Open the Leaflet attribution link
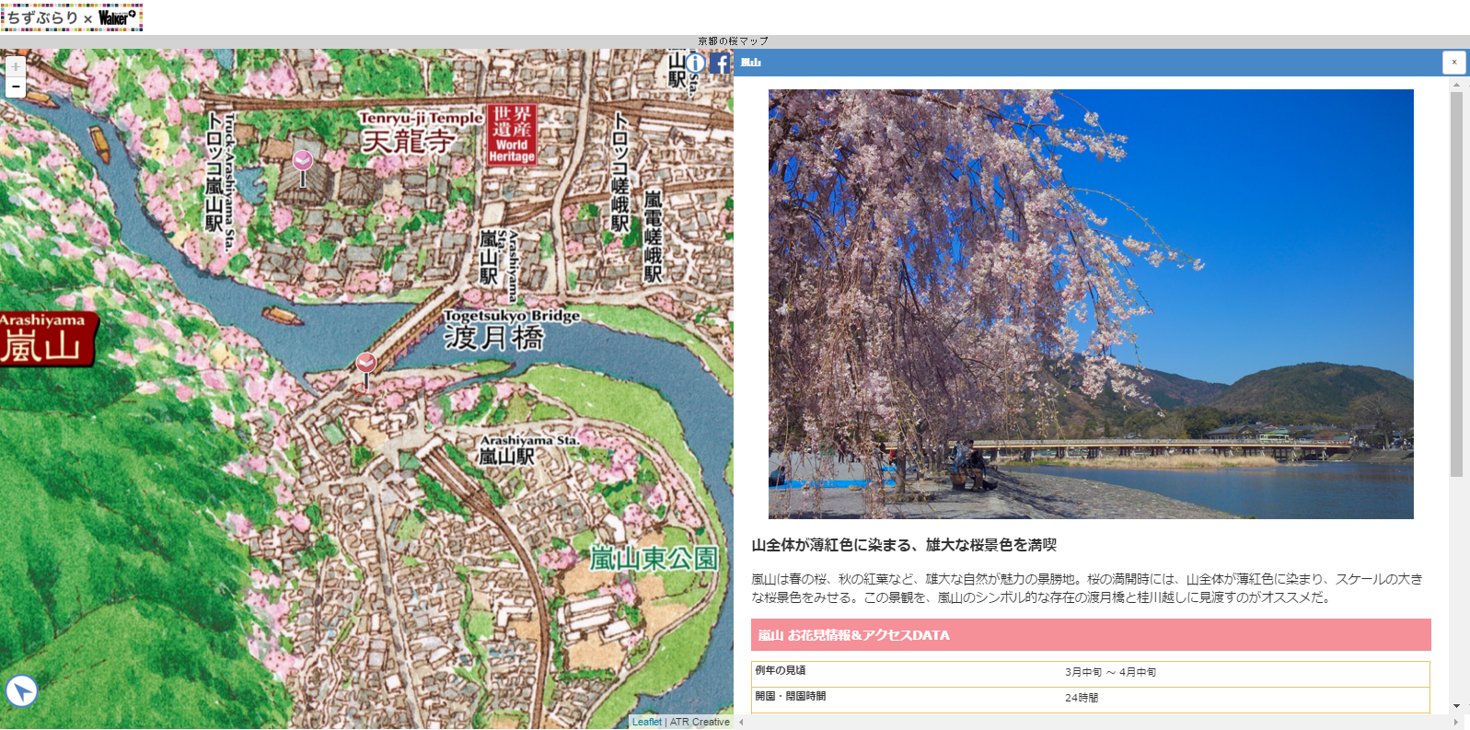 (x=646, y=723)
